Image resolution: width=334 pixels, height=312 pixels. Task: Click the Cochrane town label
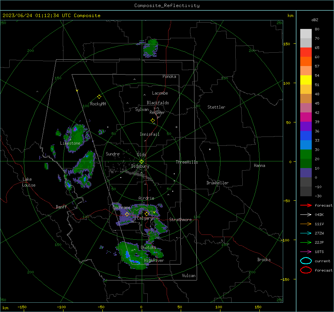pos(121,207)
